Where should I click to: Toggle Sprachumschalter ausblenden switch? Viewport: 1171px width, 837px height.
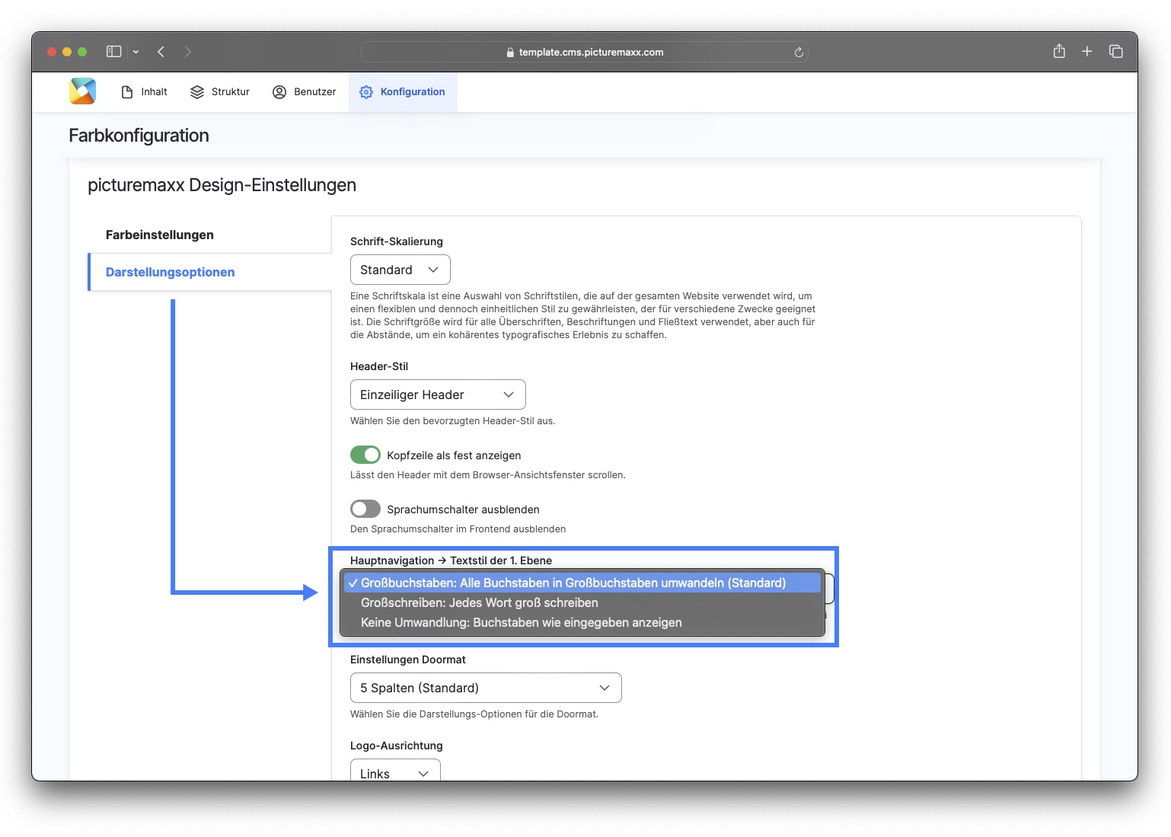pyautogui.click(x=365, y=509)
